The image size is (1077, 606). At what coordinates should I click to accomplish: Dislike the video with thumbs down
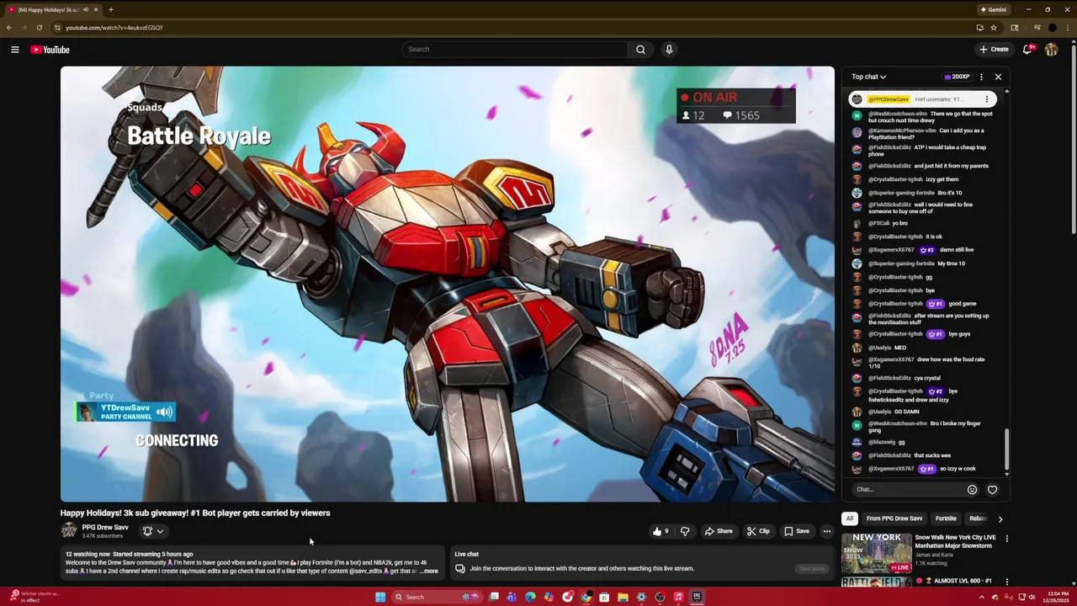pos(685,531)
